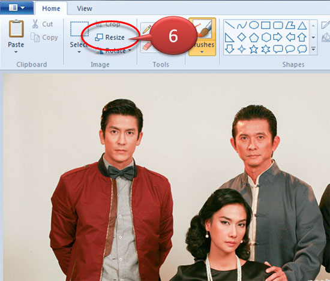Click the Shapes gallery down scroll arrow
Screen dimensions: 330x281
click(x=313, y=37)
